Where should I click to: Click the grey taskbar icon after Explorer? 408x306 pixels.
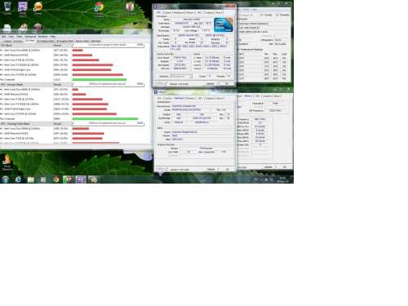coord(43,180)
